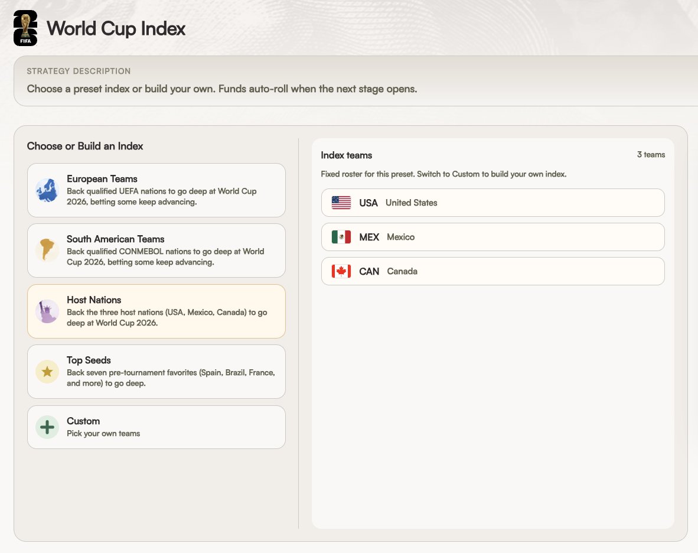Click the World Cup Index title

point(116,28)
